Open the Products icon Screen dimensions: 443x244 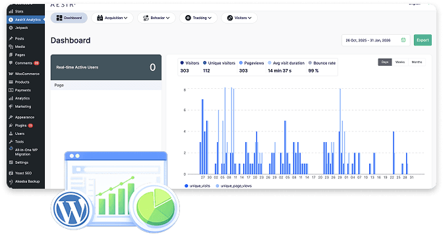[11, 82]
